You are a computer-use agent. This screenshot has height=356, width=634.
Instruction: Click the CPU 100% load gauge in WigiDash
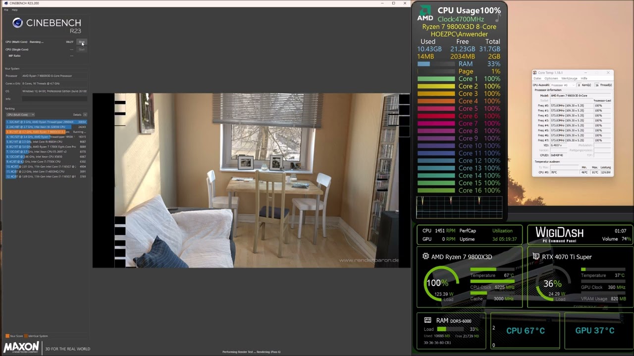pyautogui.click(x=441, y=284)
